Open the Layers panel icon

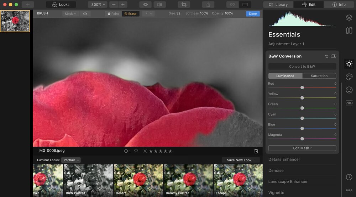349,18
